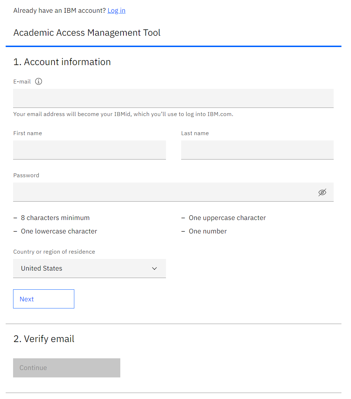Click the E-mail info icon

pyautogui.click(x=39, y=81)
